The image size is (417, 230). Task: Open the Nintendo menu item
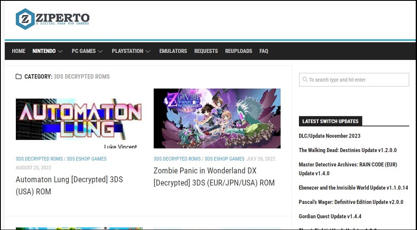click(44, 51)
